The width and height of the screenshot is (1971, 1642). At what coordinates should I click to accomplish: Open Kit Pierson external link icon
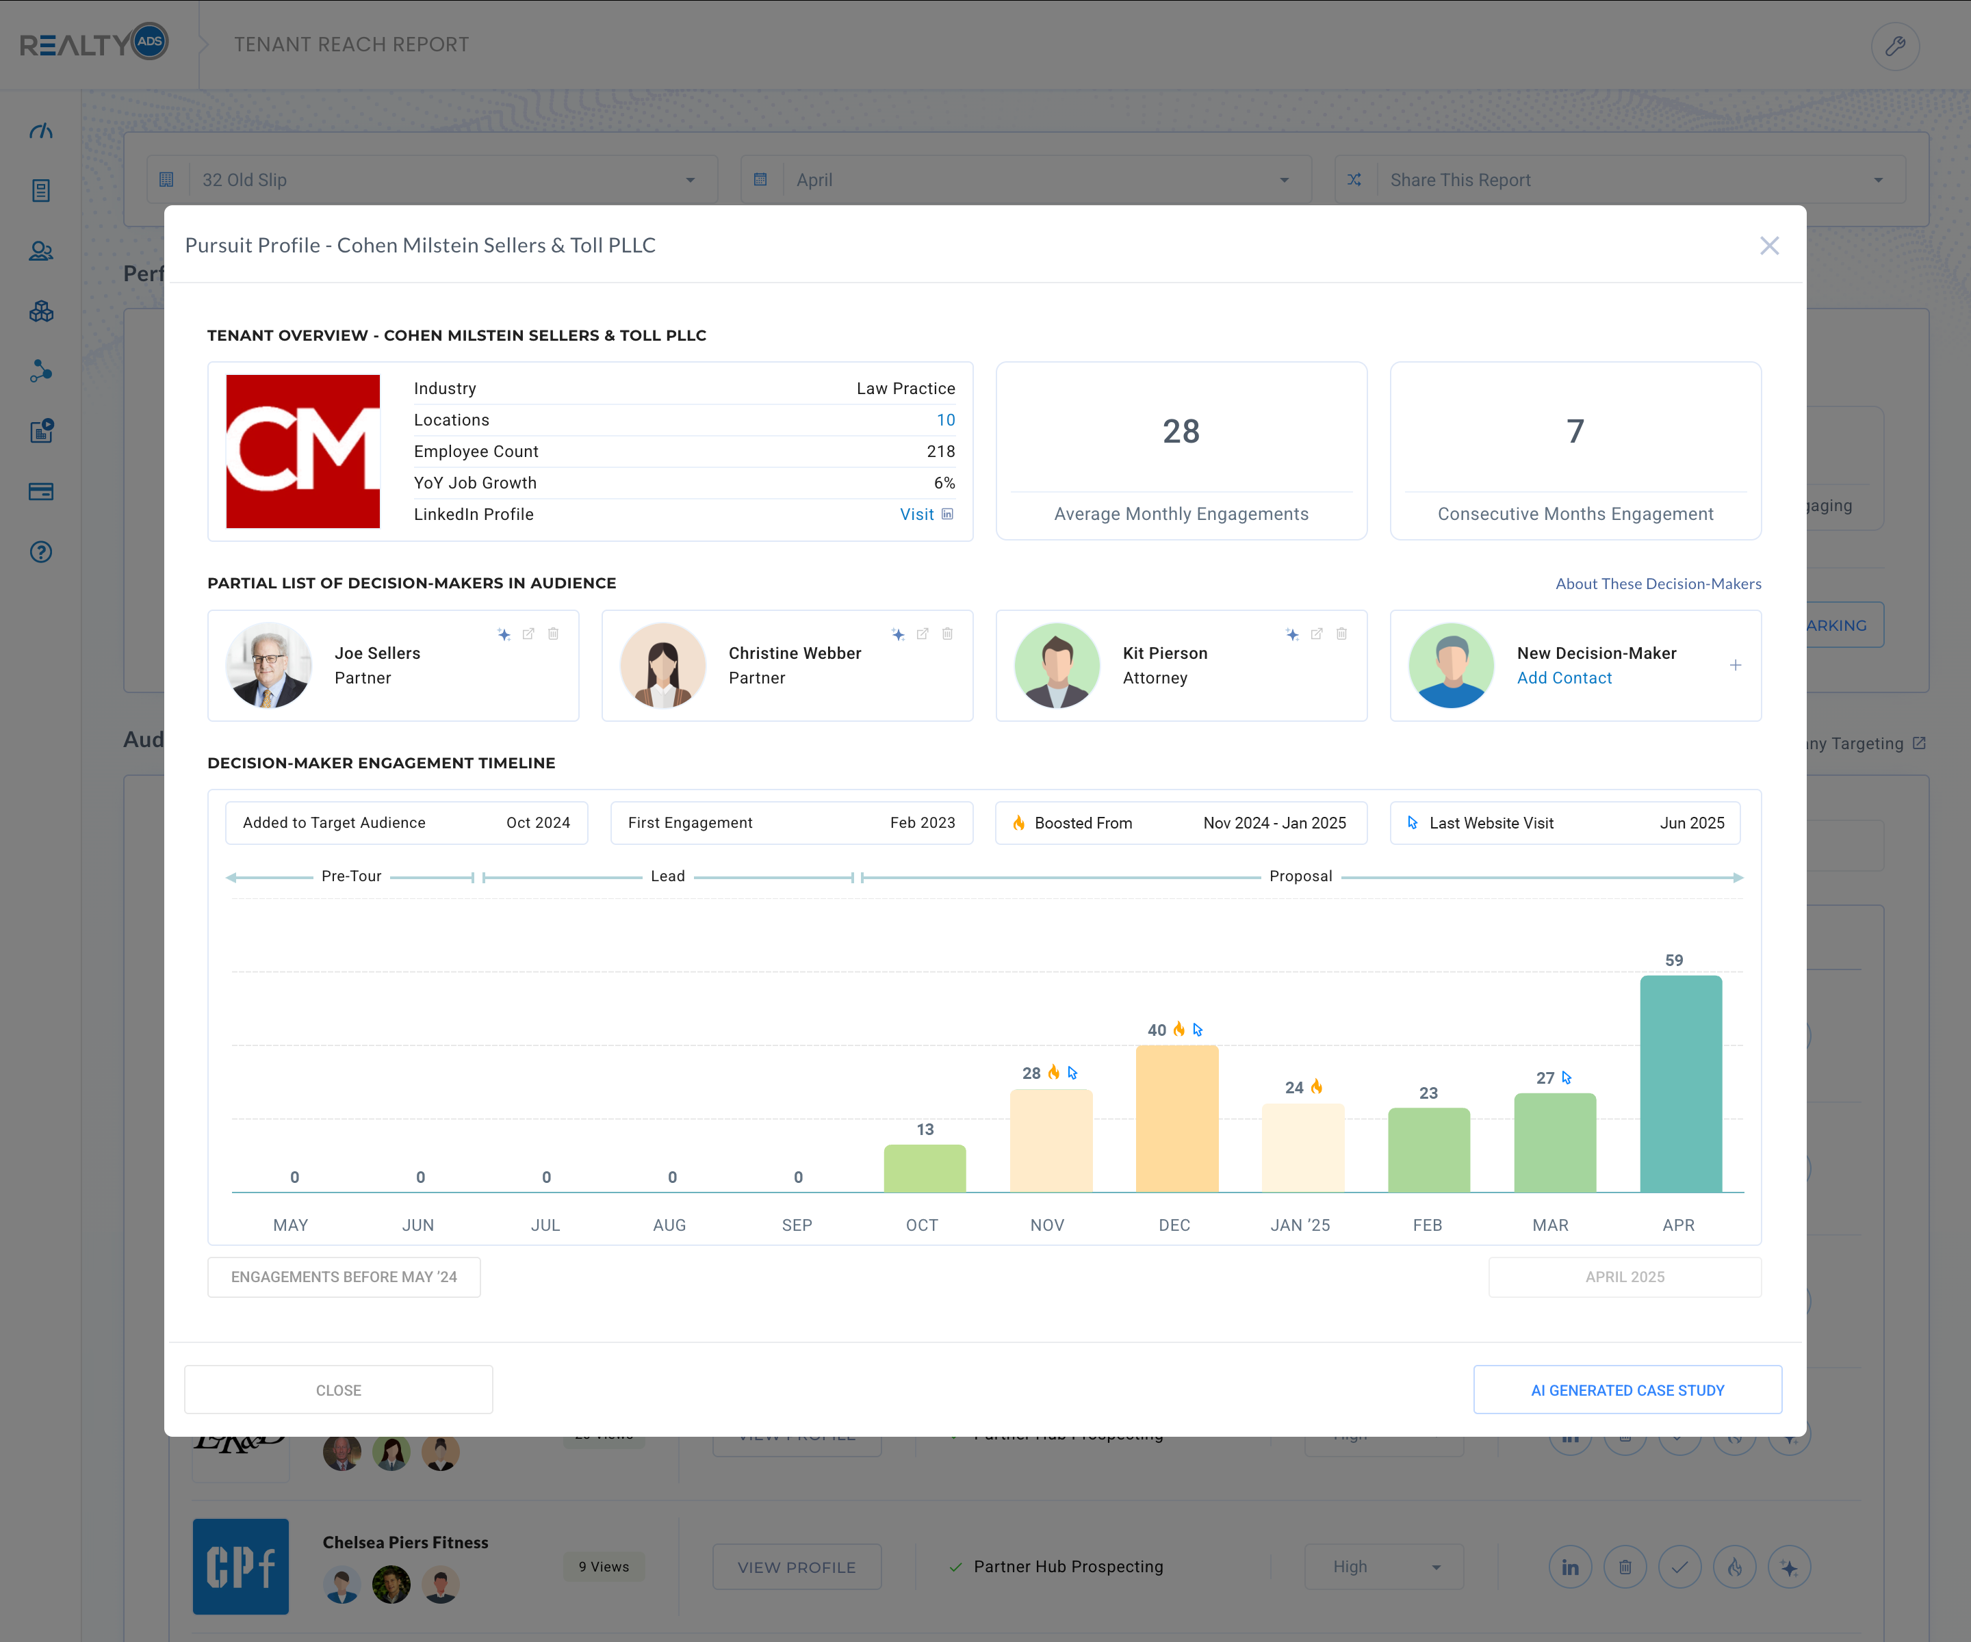[x=1317, y=634]
